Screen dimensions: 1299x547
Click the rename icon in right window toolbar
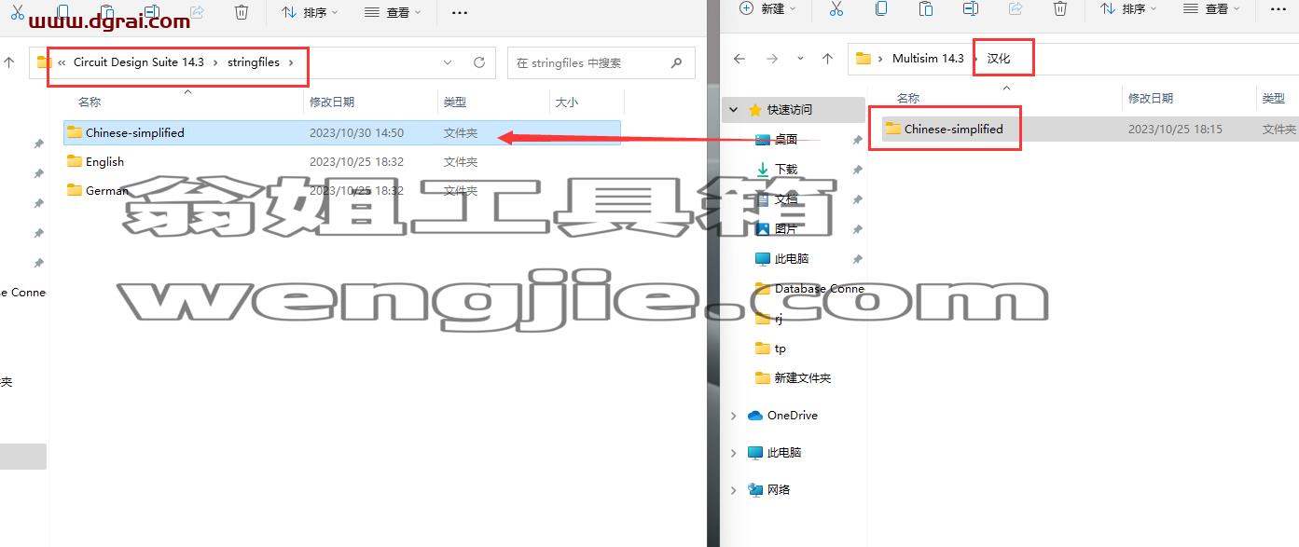coord(970,8)
